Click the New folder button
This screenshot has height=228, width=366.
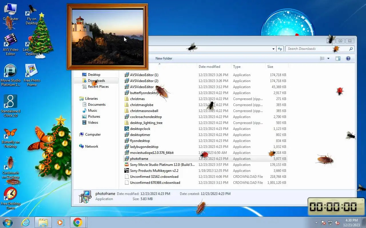tap(164, 58)
